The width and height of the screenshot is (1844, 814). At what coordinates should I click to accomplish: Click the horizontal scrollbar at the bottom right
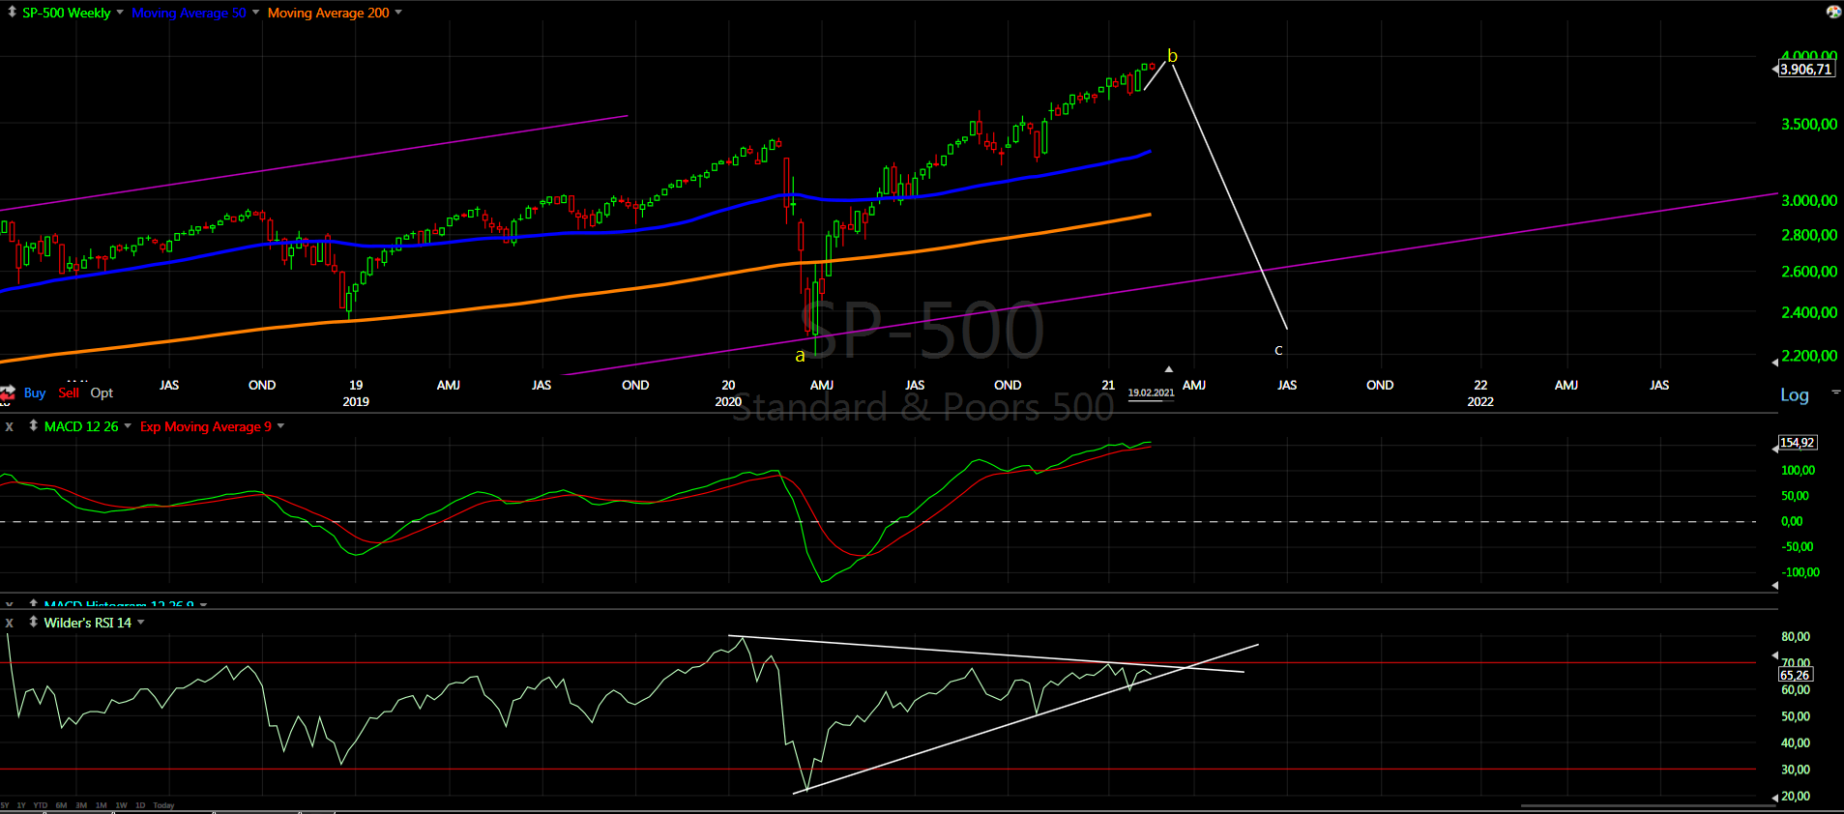coord(1648,804)
